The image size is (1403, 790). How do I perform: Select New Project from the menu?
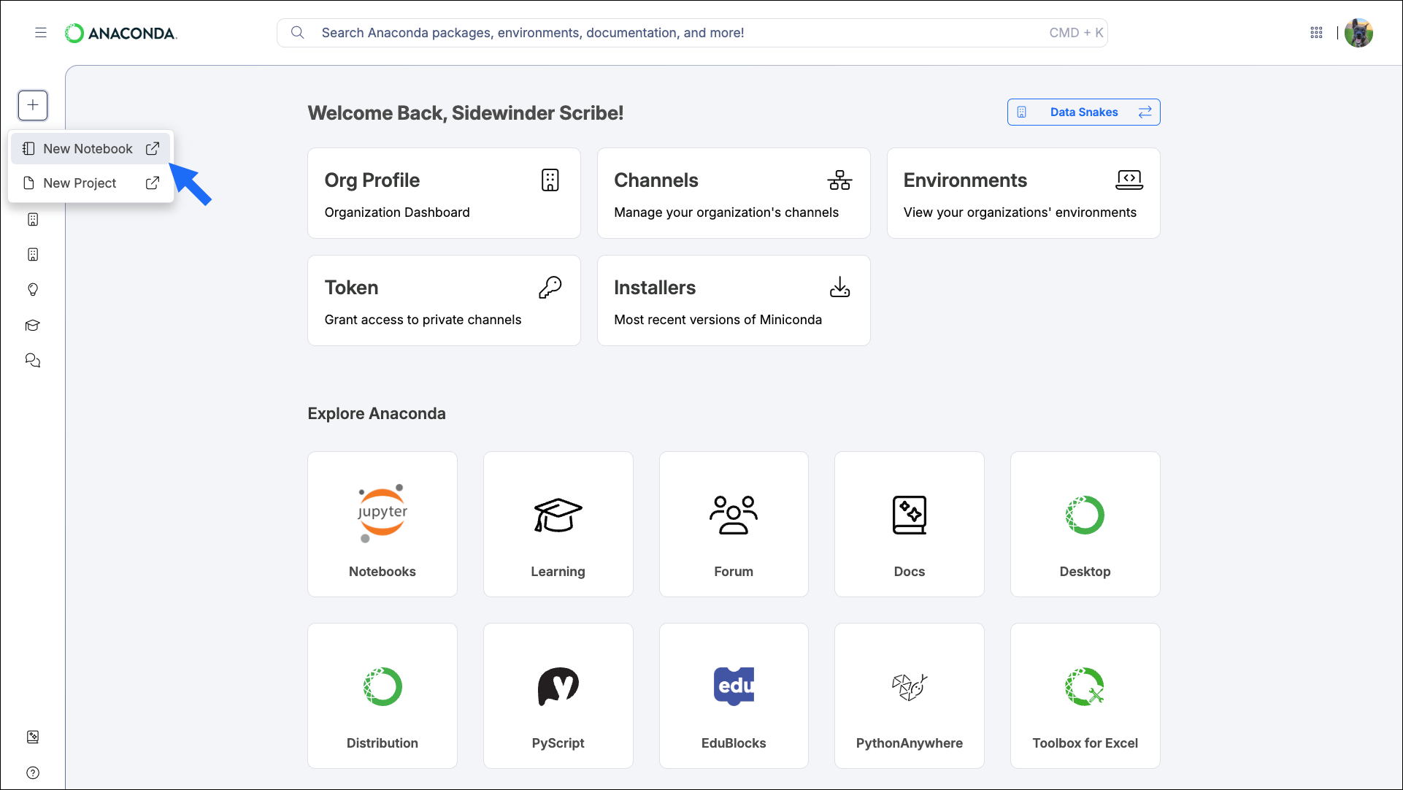91,183
